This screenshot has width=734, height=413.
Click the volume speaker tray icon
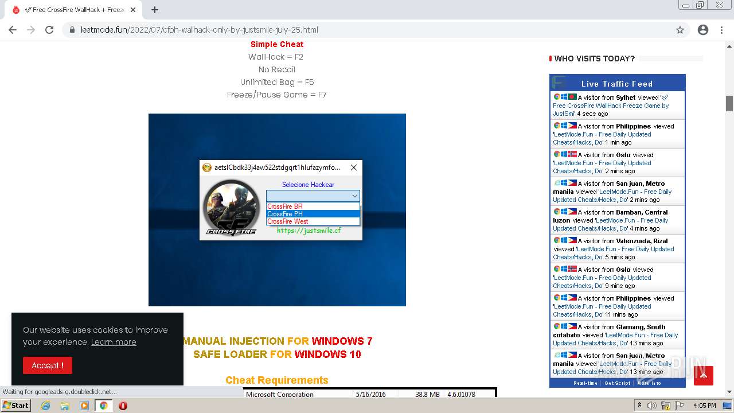(653, 406)
